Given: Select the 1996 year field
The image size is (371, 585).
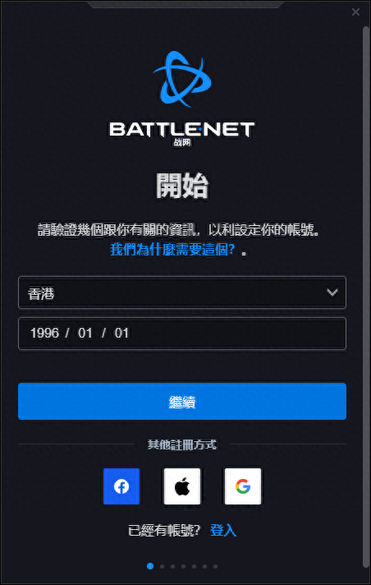Looking at the screenshot, I should pyautogui.click(x=44, y=333).
